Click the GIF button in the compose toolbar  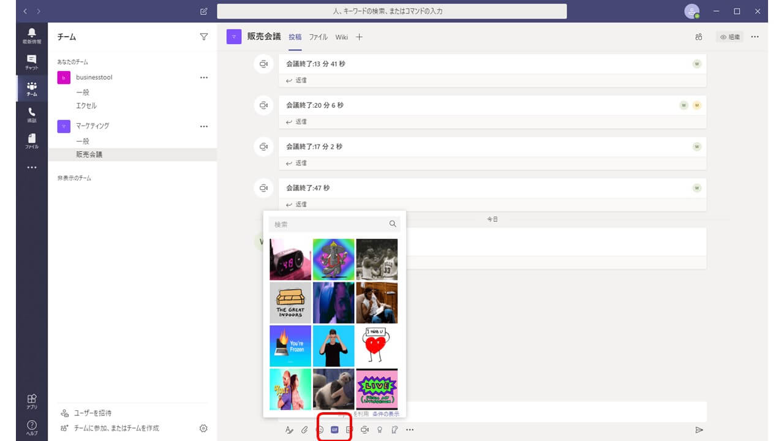pos(334,430)
